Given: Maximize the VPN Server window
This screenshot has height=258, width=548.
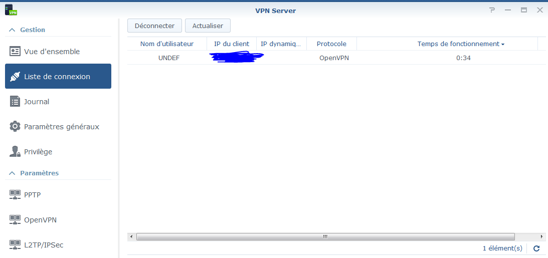Looking at the screenshot, I should (524, 10).
